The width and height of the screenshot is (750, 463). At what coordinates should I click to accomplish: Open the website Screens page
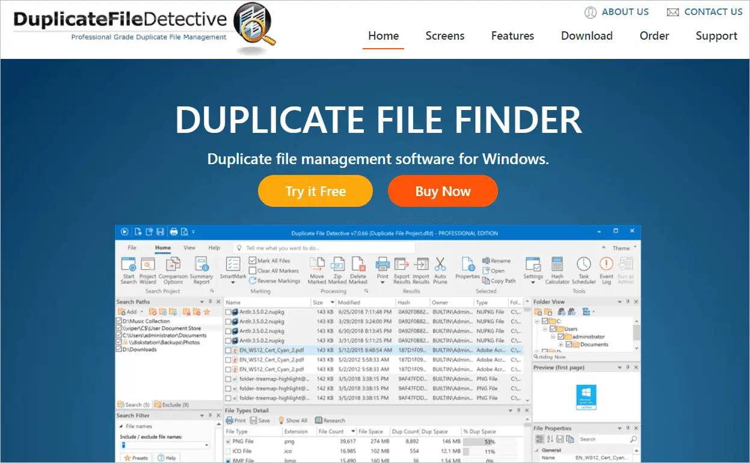click(x=445, y=36)
